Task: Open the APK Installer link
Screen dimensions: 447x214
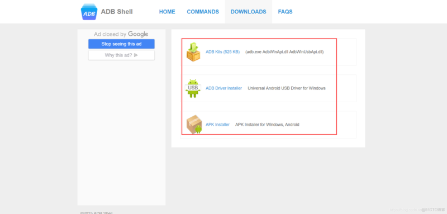Action: click(217, 125)
